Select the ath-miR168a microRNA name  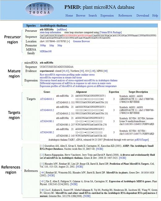pos(46,63)
